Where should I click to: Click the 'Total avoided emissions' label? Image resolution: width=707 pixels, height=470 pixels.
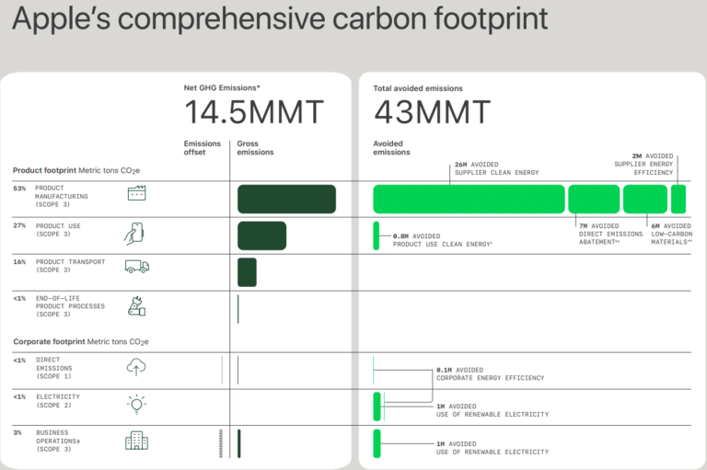[418, 88]
